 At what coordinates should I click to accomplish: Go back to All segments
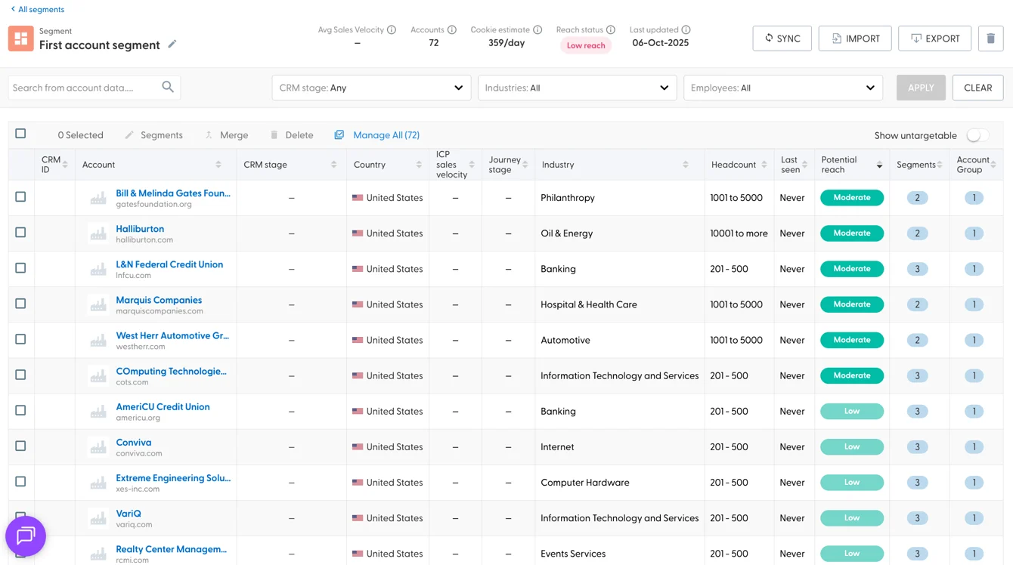tap(37, 10)
